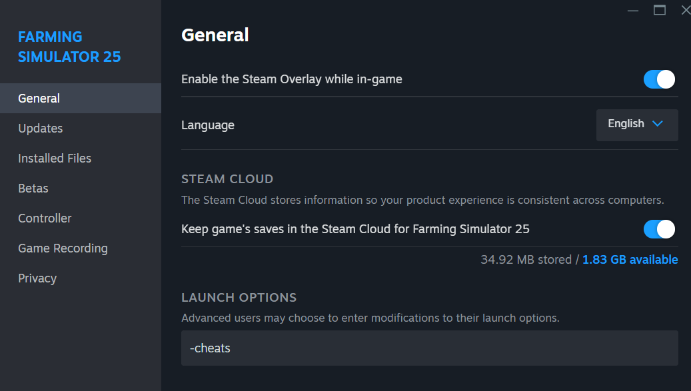The width and height of the screenshot is (691, 391).
Task: Turn off Steam Cloud saves toggle
Action: pyautogui.click(x=658, y=229)
